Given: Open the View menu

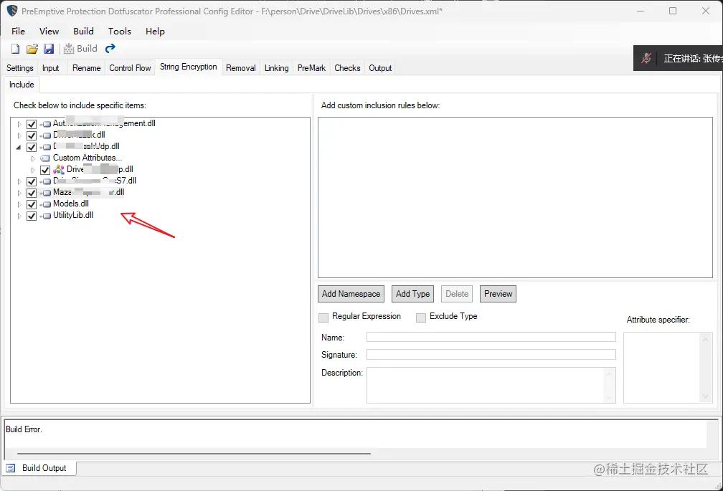Looking at the screenshot, I should (x=49, y=31).
